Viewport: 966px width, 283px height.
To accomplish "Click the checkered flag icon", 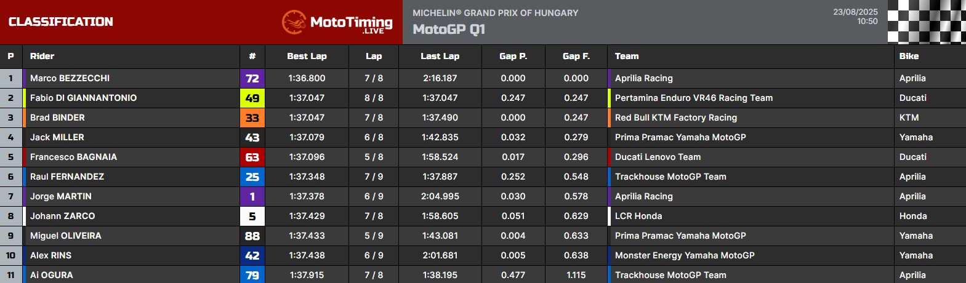I will [x=927, y=22].
